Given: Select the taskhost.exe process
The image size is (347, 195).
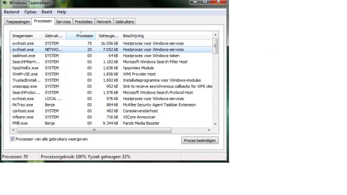Looking at the screenshot, I should 112,55.
